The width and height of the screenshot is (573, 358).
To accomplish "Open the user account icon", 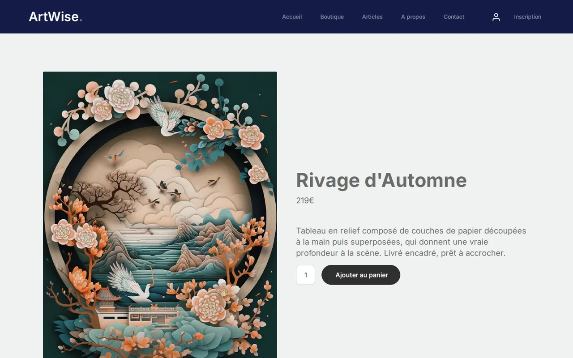I will 496,17.
